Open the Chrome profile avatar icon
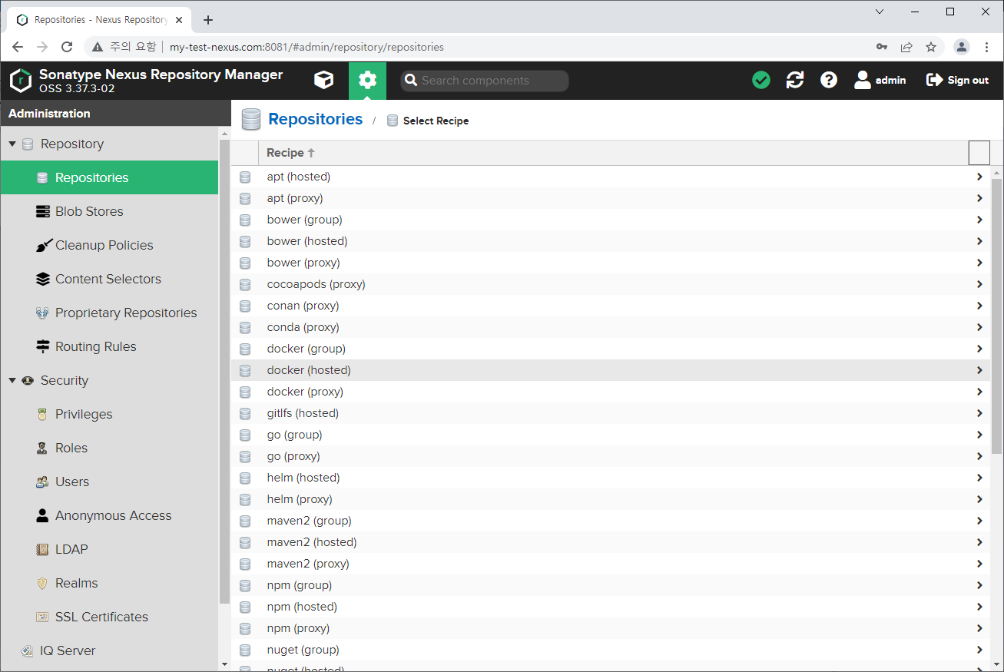 coord(962,47)
